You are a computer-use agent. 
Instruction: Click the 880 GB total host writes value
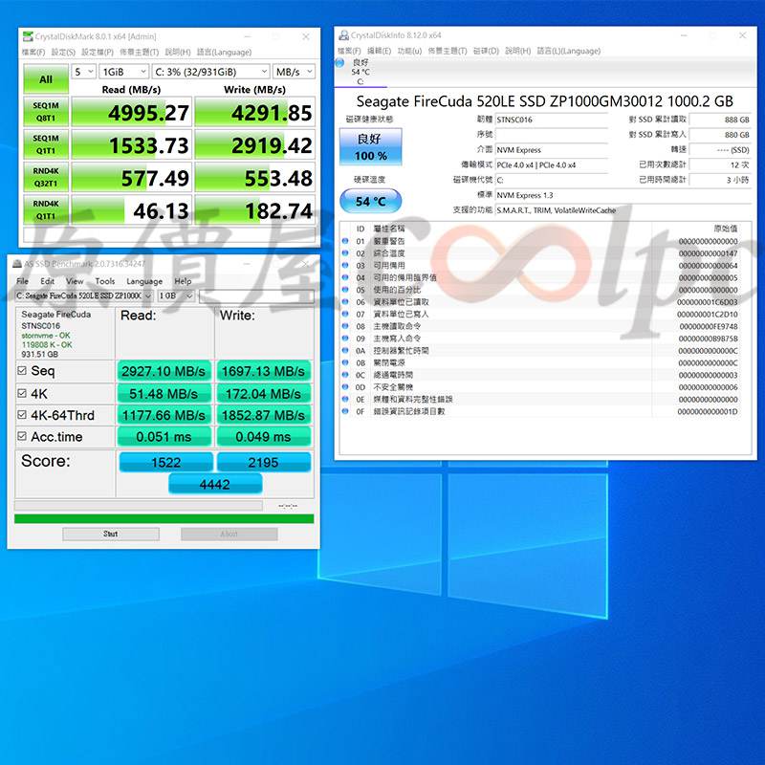(x=720, y=135)
